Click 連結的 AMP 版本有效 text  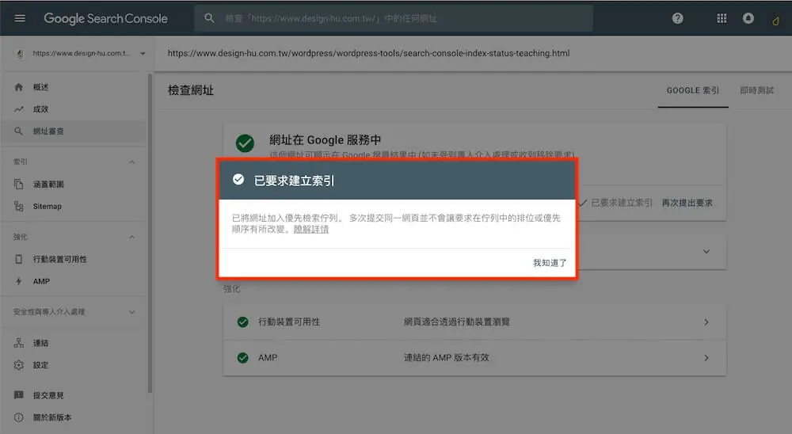(446, 358)
